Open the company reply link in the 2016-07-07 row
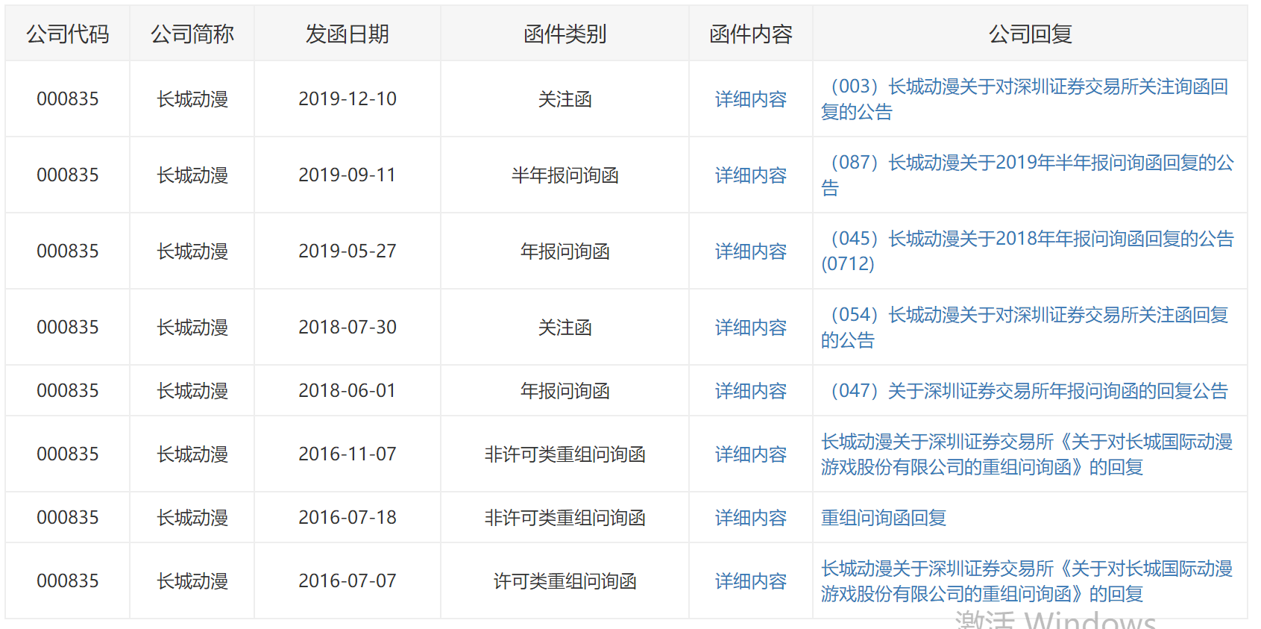 pyautogui.click(x=1027, y=581)
